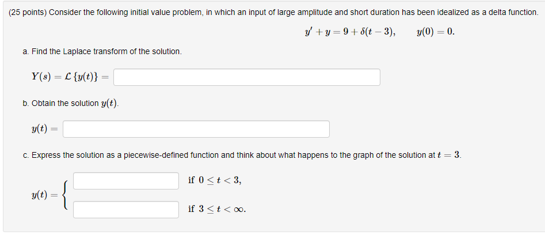Viewport: 545px width, 235px height.
Task: Click the "Y(s) = L{y(t)} =" label
Action: 70,77
